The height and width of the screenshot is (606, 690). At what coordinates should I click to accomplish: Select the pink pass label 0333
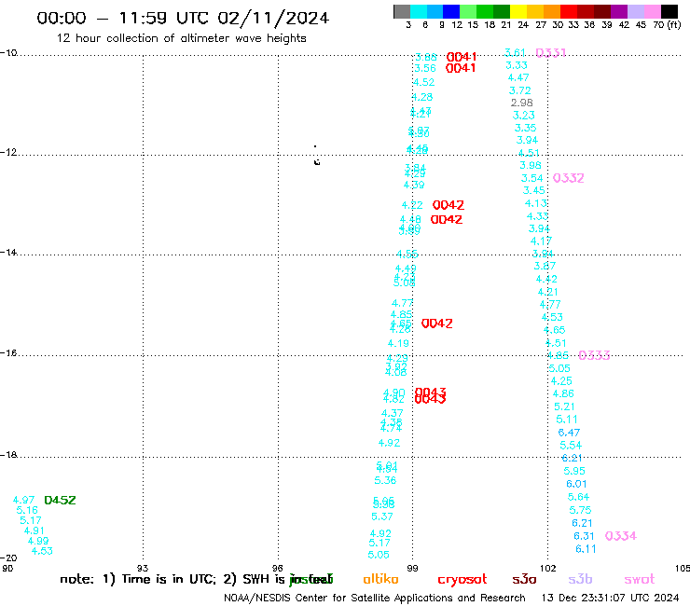pos(594,355)
